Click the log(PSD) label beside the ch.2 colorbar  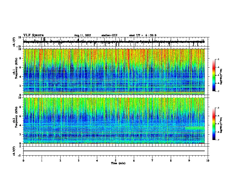point(221,125)
